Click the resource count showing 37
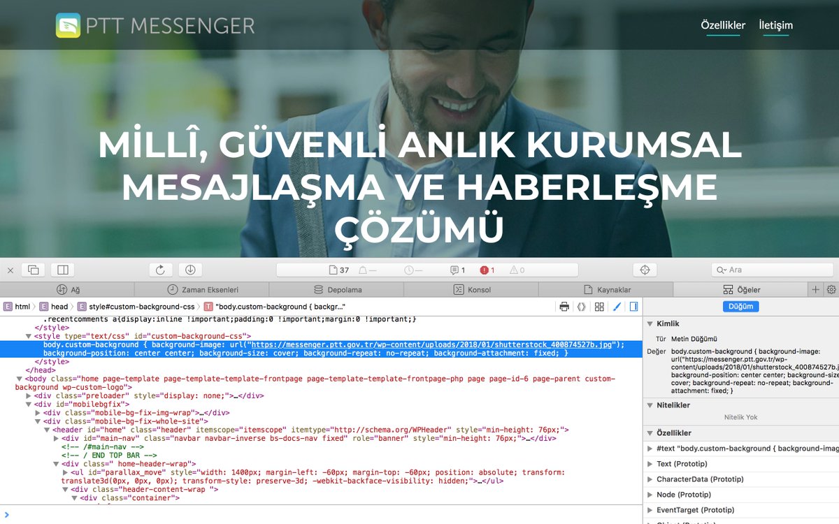839x524 pixels. [x=339, y=270]
